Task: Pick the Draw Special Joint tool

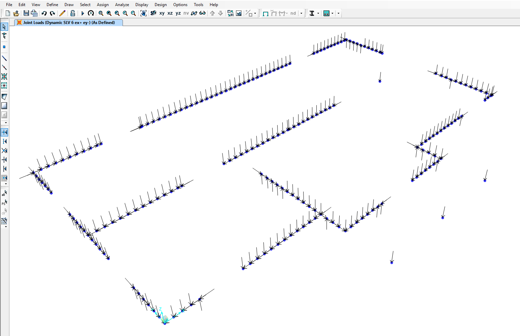Action: click(x=4, y=47)
